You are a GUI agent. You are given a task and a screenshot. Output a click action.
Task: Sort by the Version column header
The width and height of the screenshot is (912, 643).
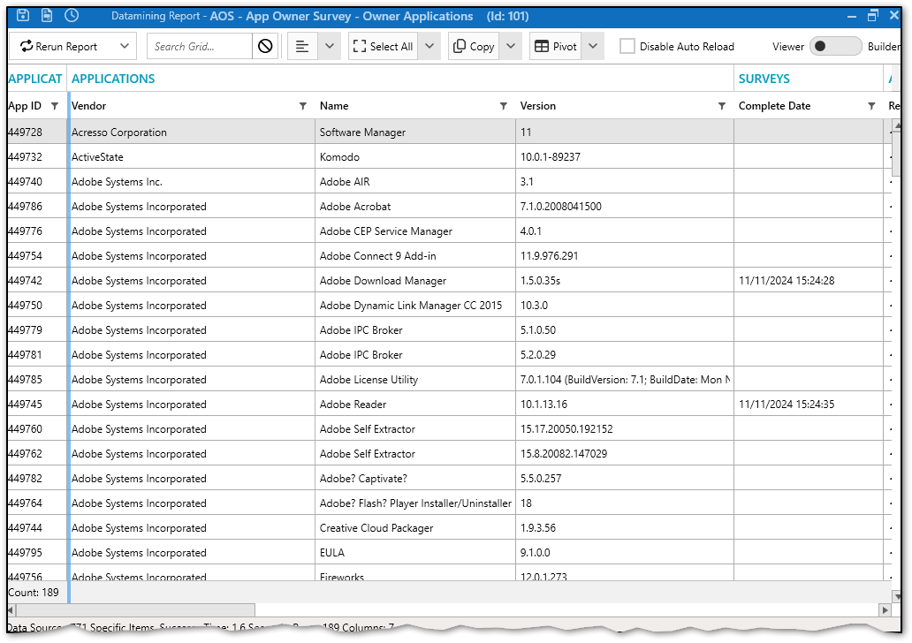coord(538,106)
